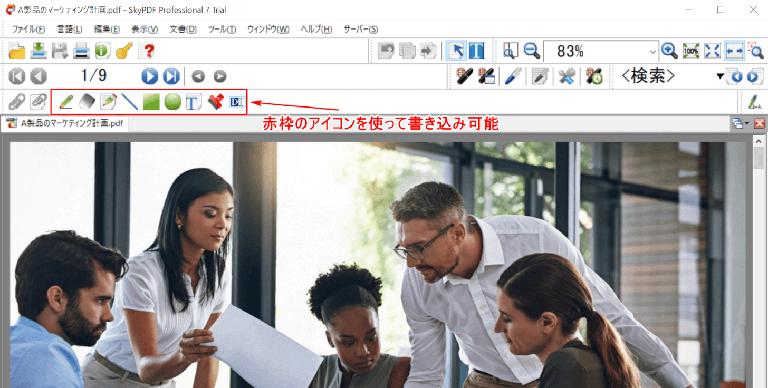The image size is (768, 388).
Task: Click the grayed undo icon
Action: click(387, 51)
